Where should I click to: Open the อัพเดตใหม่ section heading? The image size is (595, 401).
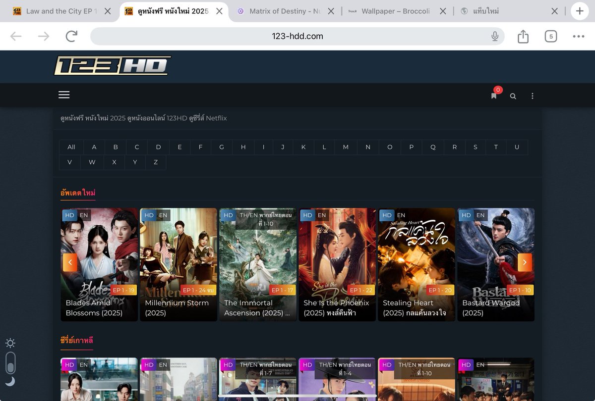78,193
